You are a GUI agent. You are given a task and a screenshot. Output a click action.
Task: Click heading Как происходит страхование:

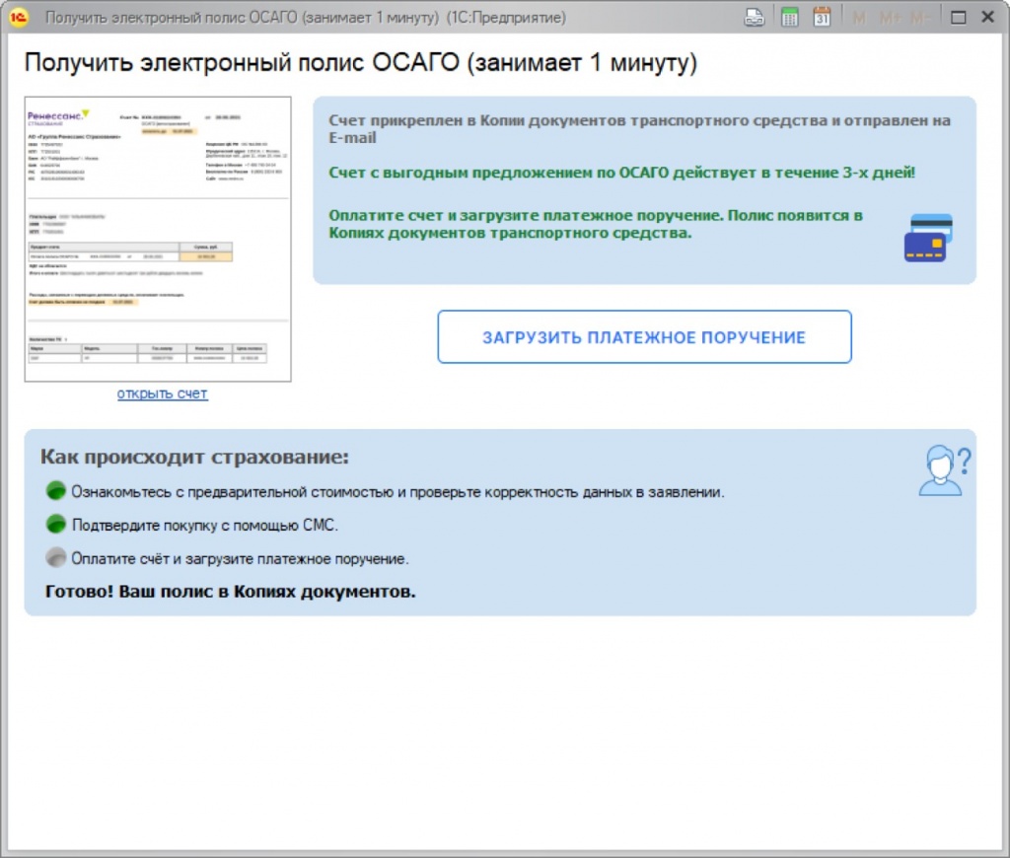[194, 457]
